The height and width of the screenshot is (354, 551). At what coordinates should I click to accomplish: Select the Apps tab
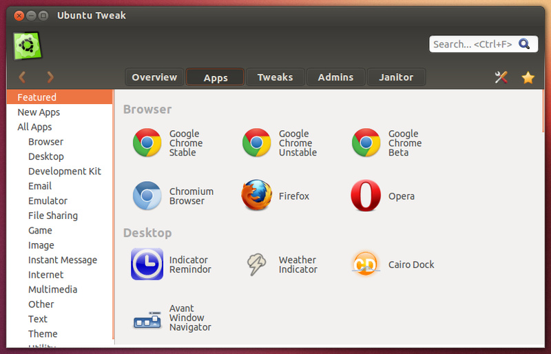click(215, 77)
